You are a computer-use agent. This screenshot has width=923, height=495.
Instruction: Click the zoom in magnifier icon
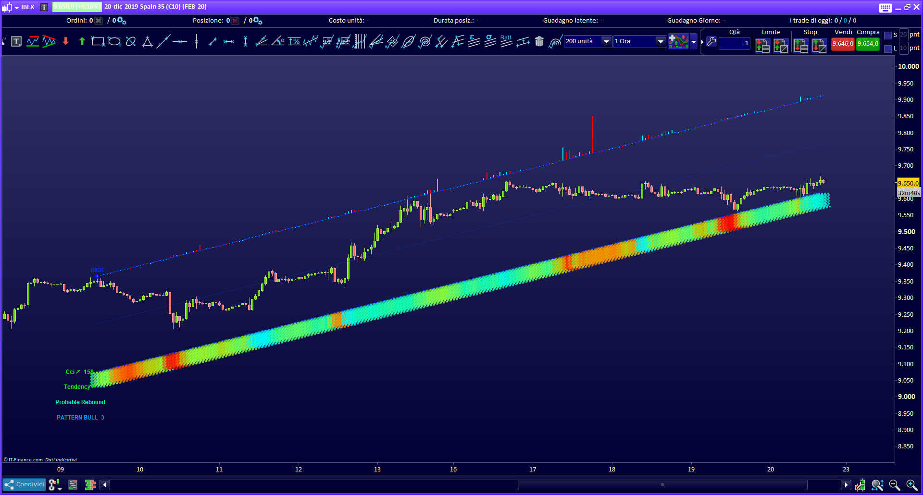pos(911,485)
